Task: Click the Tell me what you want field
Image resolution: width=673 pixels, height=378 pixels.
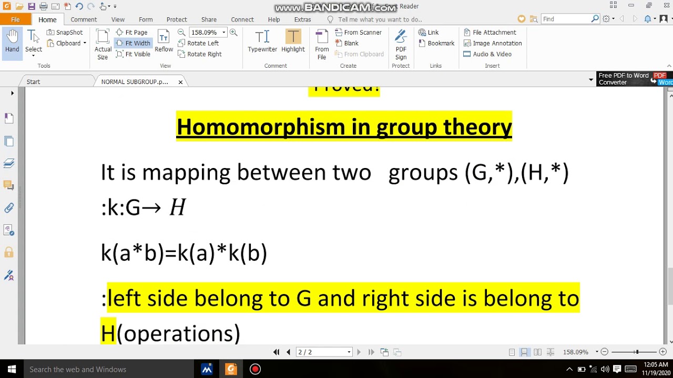Action: tap(380, 19)
